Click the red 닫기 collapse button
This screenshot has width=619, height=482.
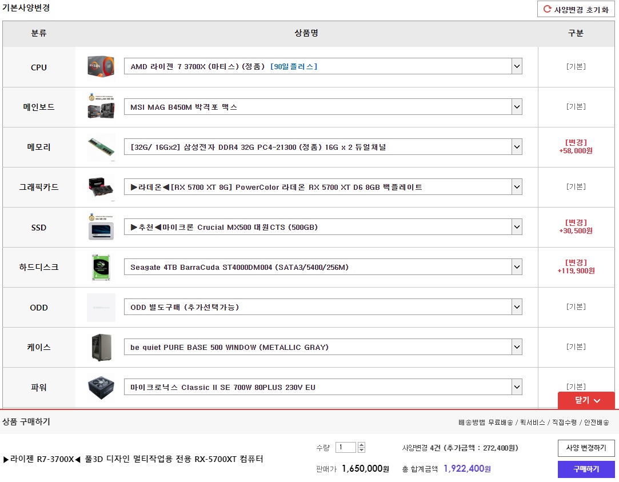[x=586, y=400]
